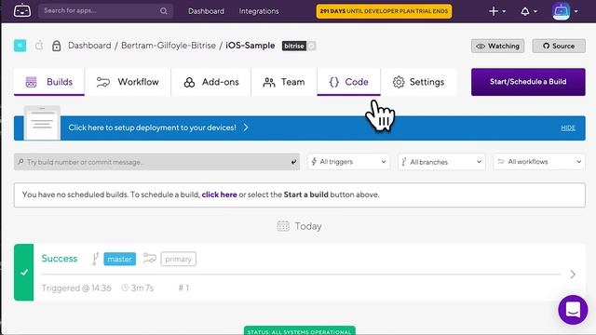Click Dashboard in the breadcrumb

click(89, 46)
